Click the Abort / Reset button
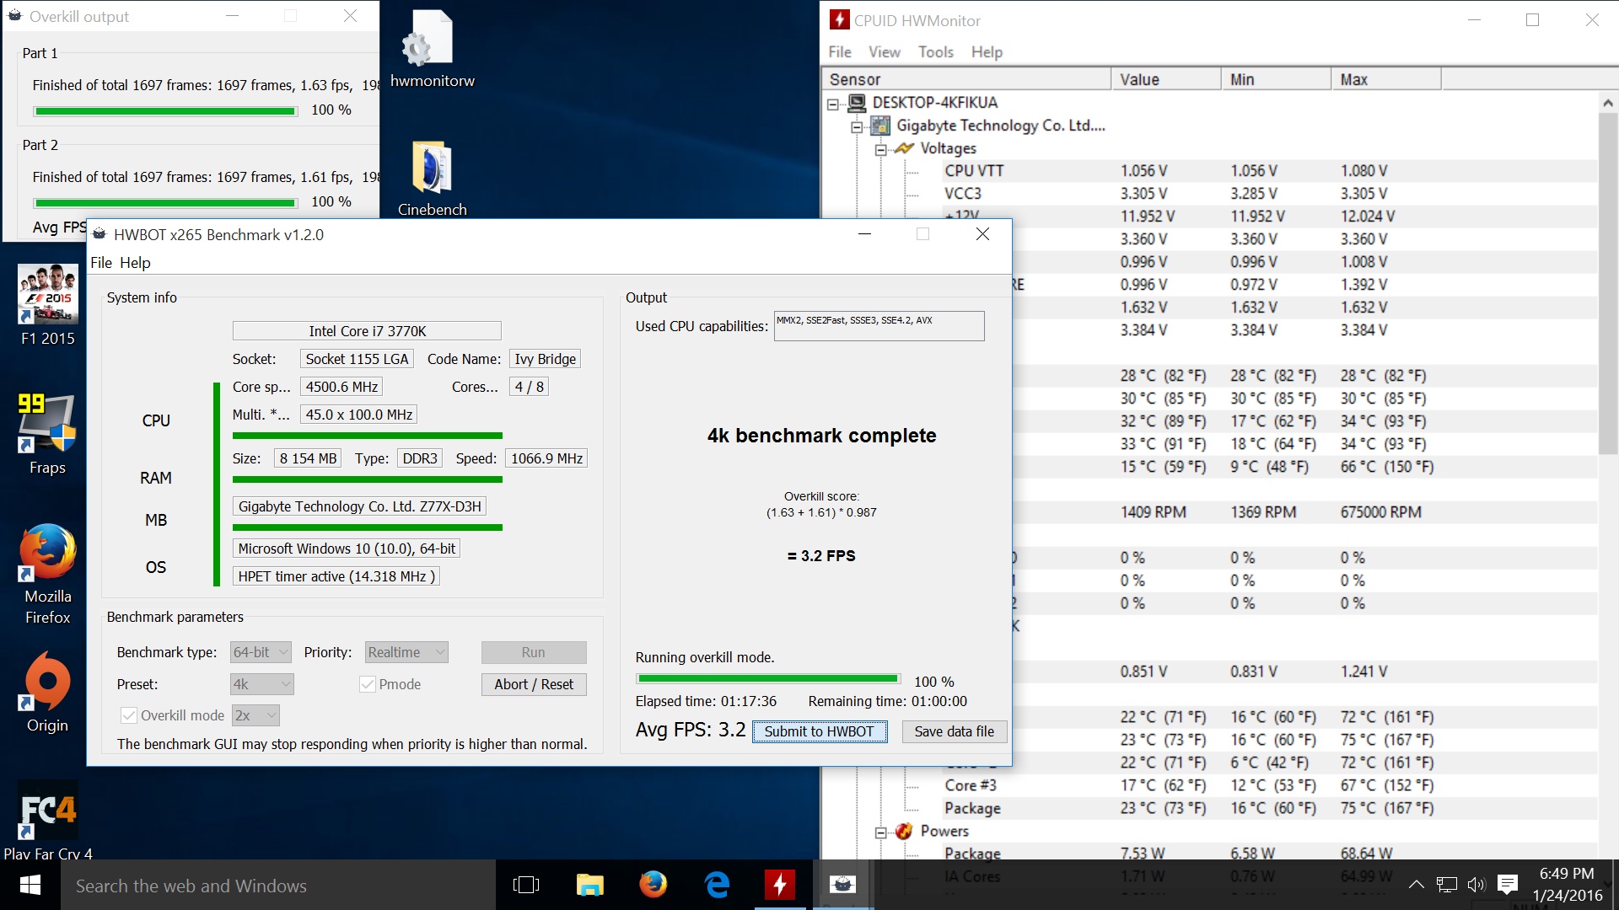 [x=534, y=684]
